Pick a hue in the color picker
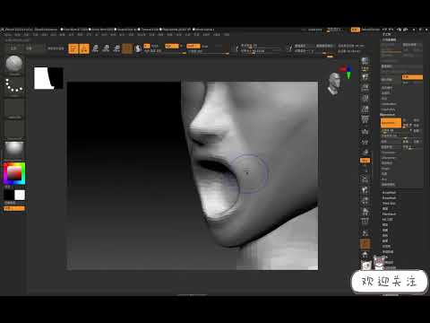The width and height of the screenshot is (430, 323). tap(14, 173)
